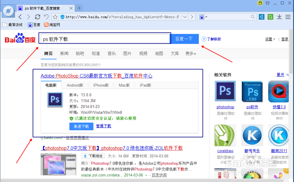Viewport: 294px width, 182px height.
Task: Click the T-shirt skin theme icon
Action: coord(268,3)
